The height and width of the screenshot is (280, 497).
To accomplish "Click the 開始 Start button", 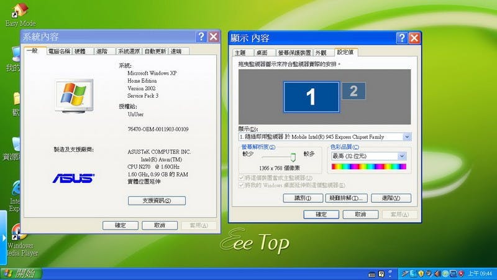I will coord(21,273).
